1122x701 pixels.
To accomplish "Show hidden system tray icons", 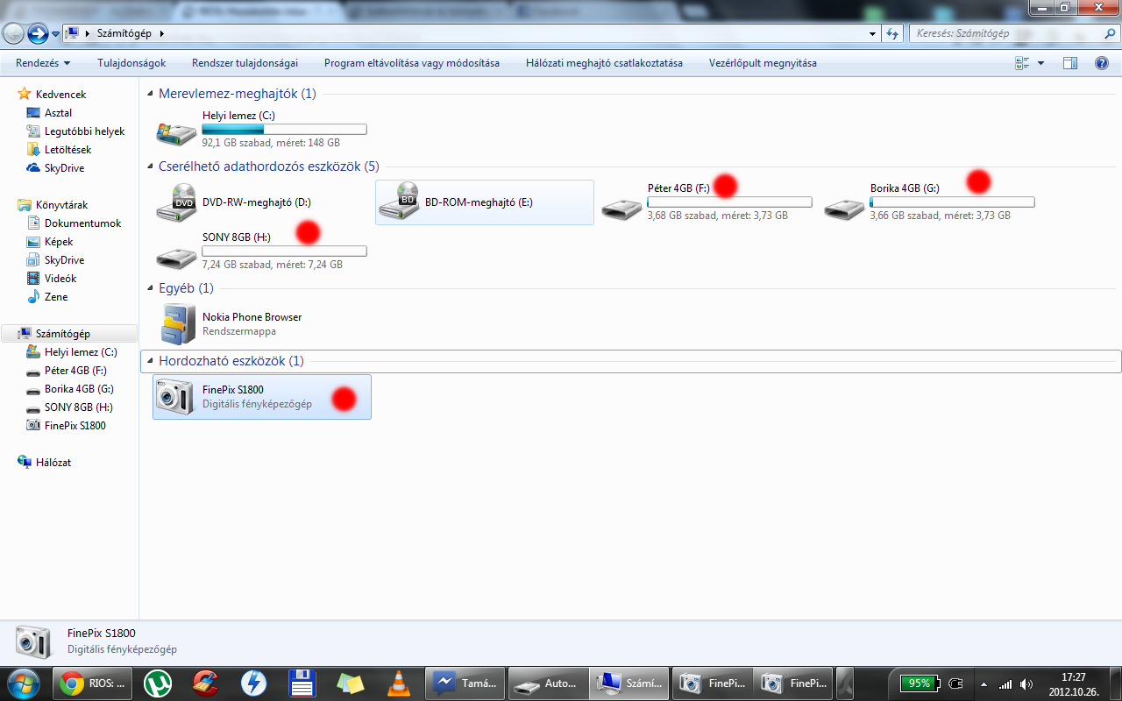I will pyautogui.click(x=983, y=683).
